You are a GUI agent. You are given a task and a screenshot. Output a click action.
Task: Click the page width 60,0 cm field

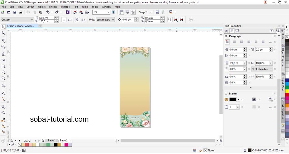point(46,18)
